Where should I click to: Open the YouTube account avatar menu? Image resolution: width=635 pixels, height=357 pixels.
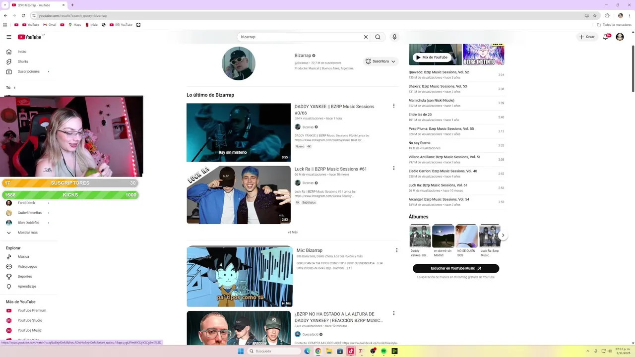(x=620, y=37)
